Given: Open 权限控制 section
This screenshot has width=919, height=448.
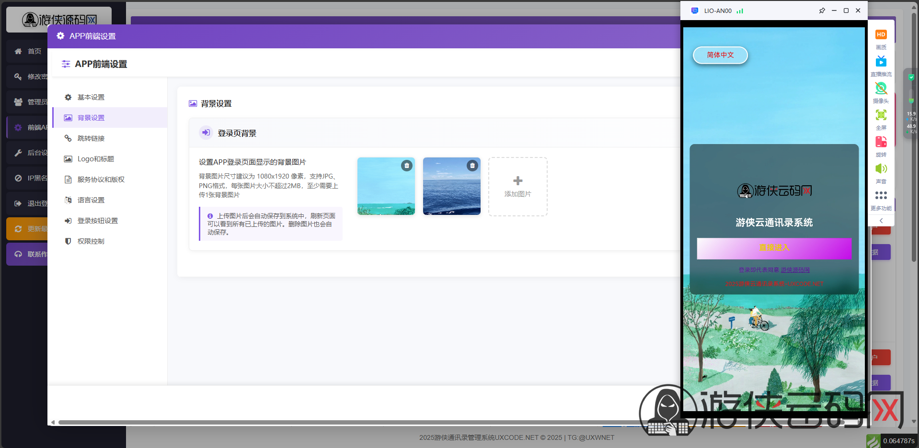Looking at the screenshot, I should (x=110, y=241).
